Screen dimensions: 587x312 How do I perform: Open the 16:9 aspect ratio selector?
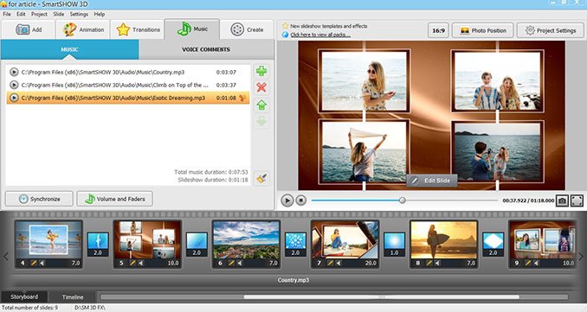point(438,30)
